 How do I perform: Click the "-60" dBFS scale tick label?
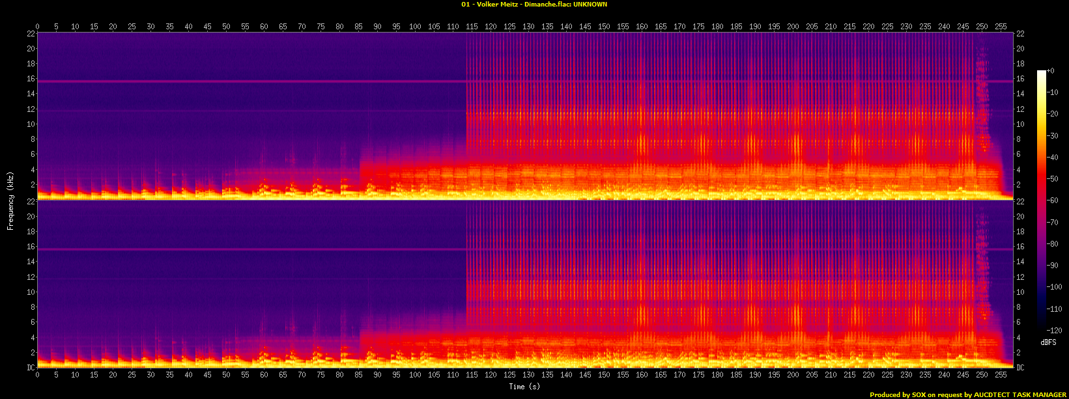click(x=1053, y=200)
